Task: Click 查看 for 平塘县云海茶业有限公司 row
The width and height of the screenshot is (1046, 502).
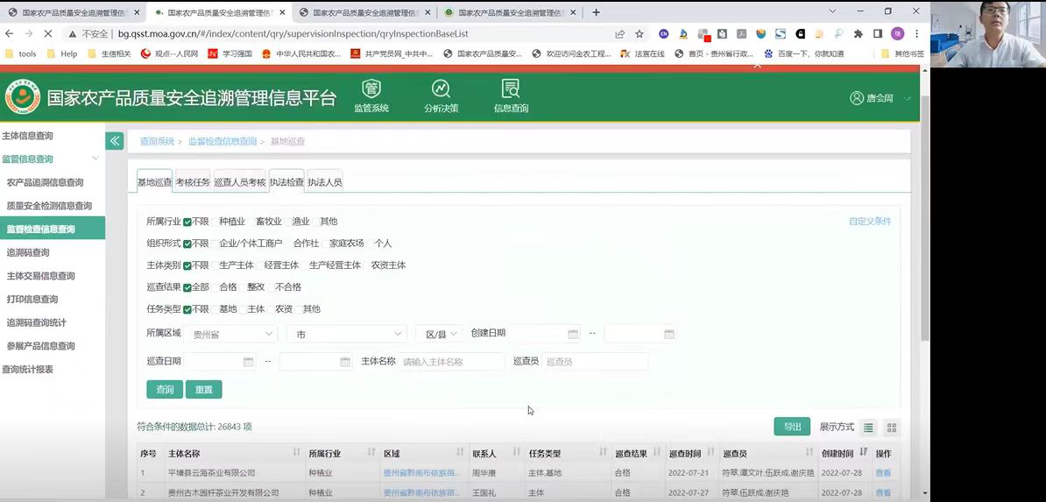Action: click(882, 472)
